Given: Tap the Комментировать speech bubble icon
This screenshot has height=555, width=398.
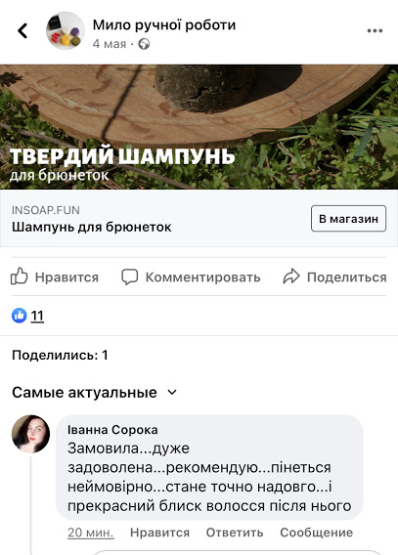Looking at the screenshot, I should (x=130, y=277).
